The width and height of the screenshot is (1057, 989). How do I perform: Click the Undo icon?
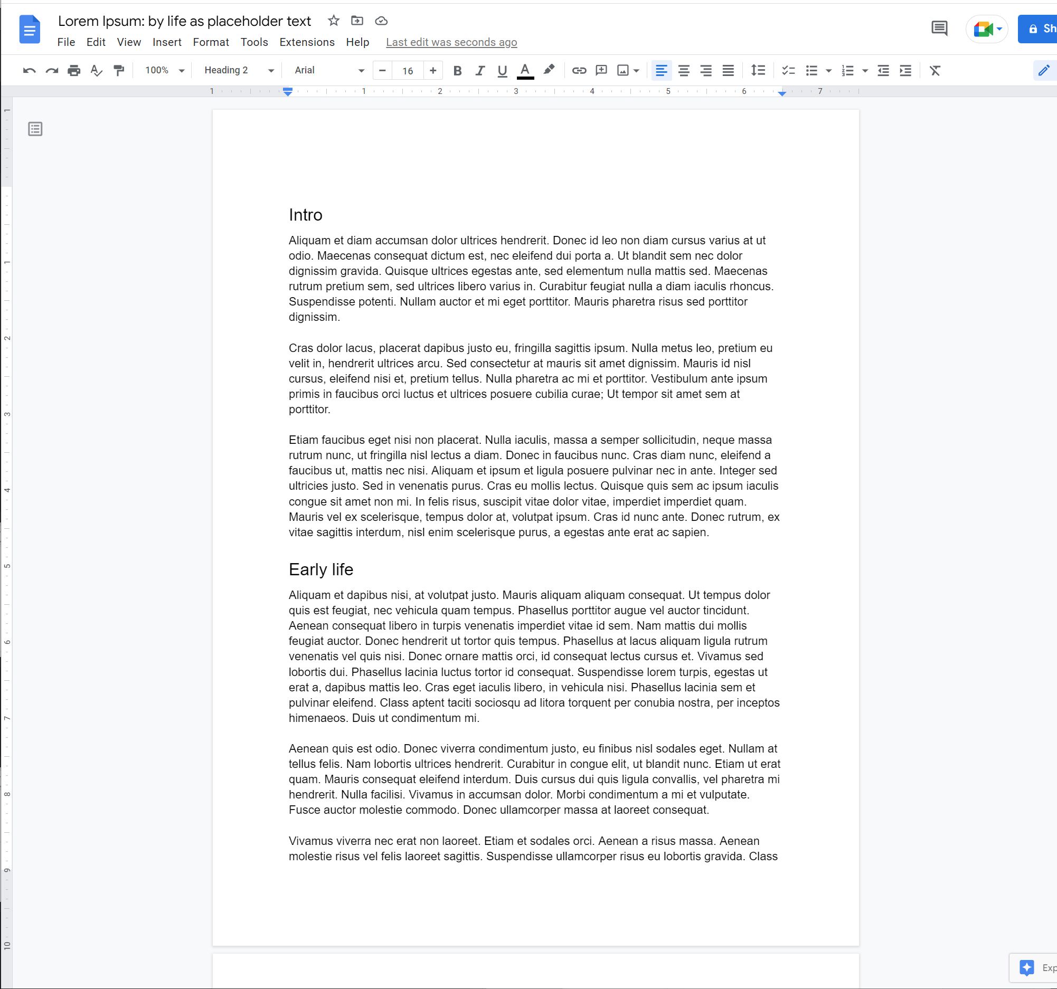coord(30,70)
